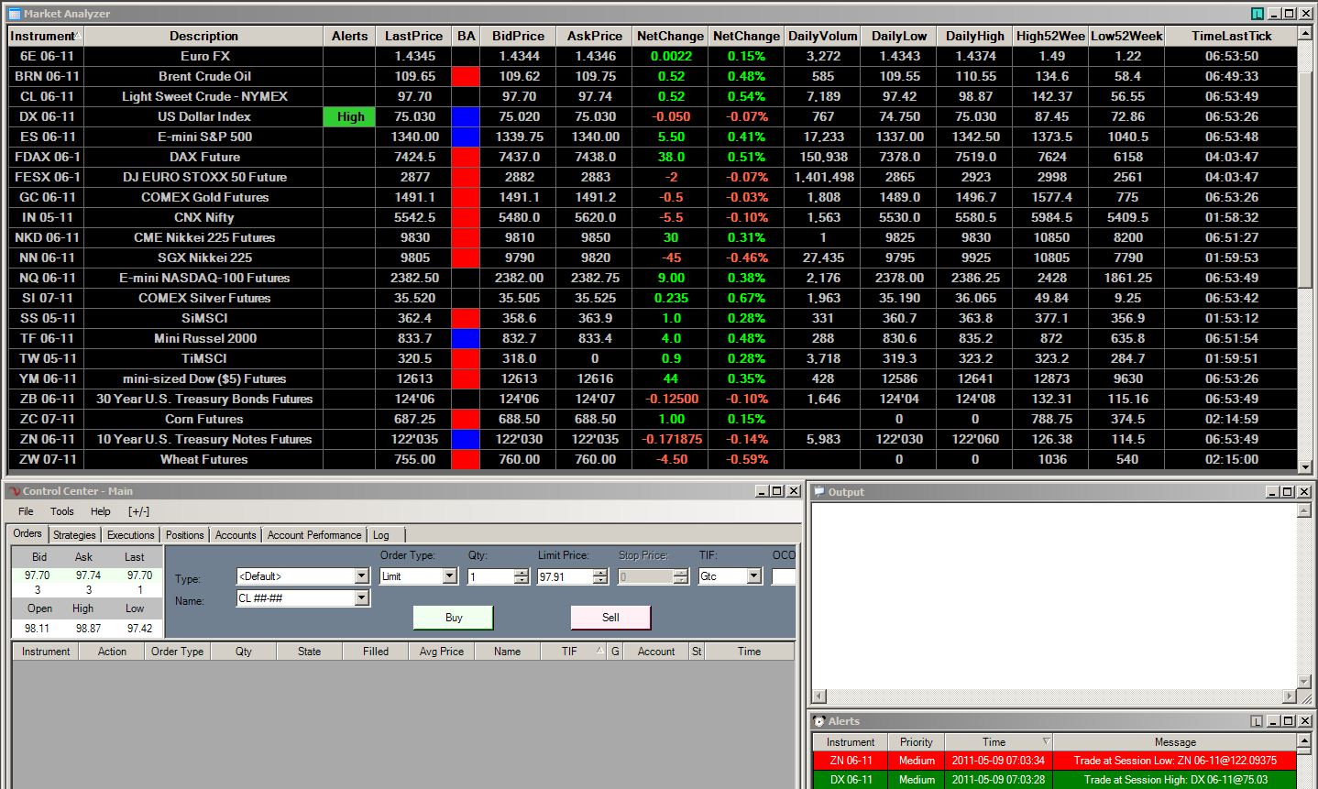Viewport: 1318px width, 789px height.
Task: Click the Output window scroll right arrow
Action: [x=1291, y=696]
